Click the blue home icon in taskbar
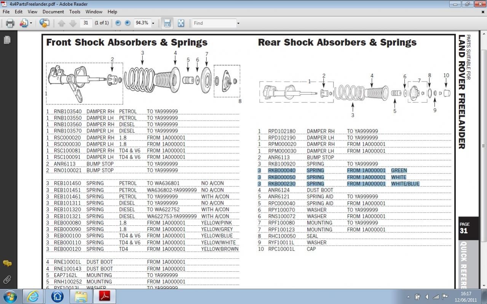The width and height of the screenshot is (487, 304). click(x=57, y=296)
